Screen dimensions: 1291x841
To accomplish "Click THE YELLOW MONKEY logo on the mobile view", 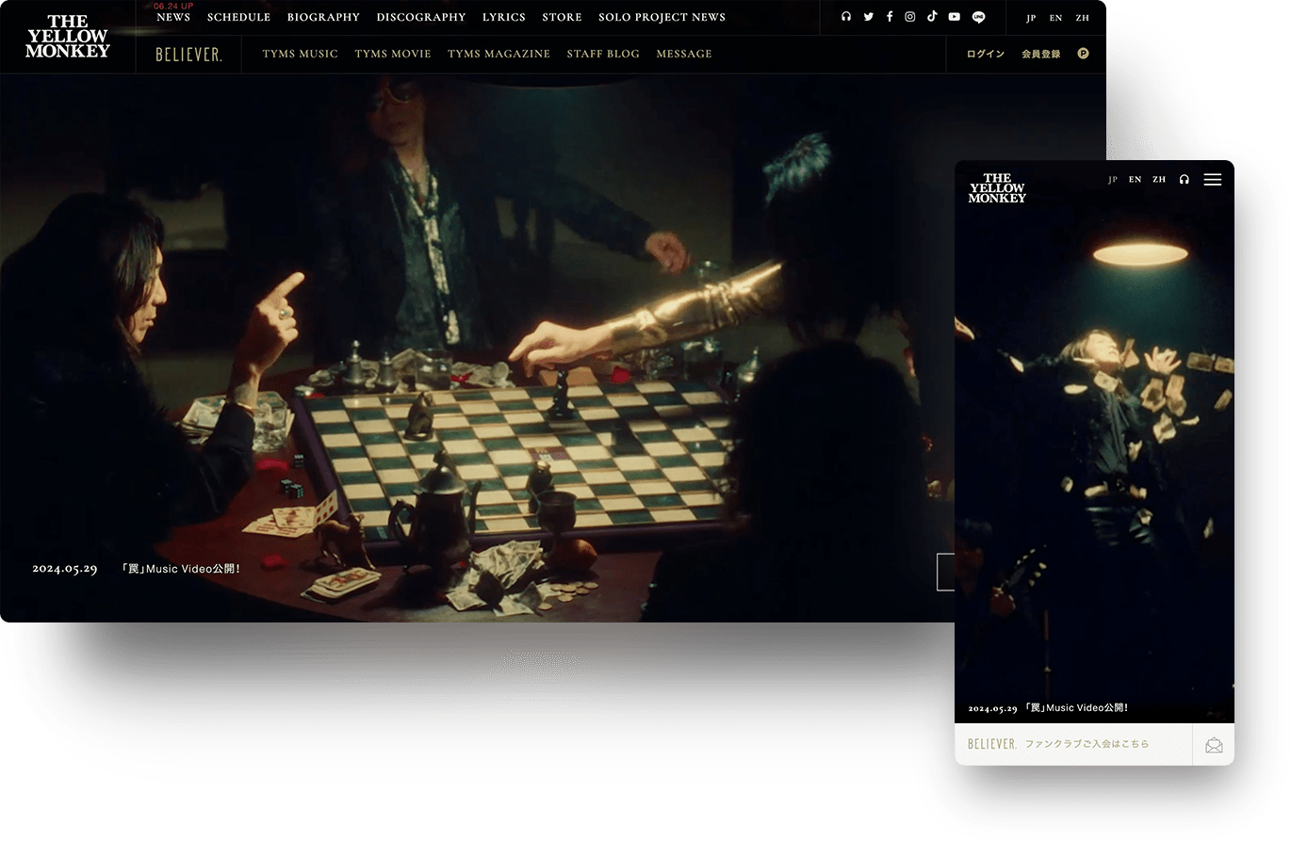I will (x=997, y=187).
